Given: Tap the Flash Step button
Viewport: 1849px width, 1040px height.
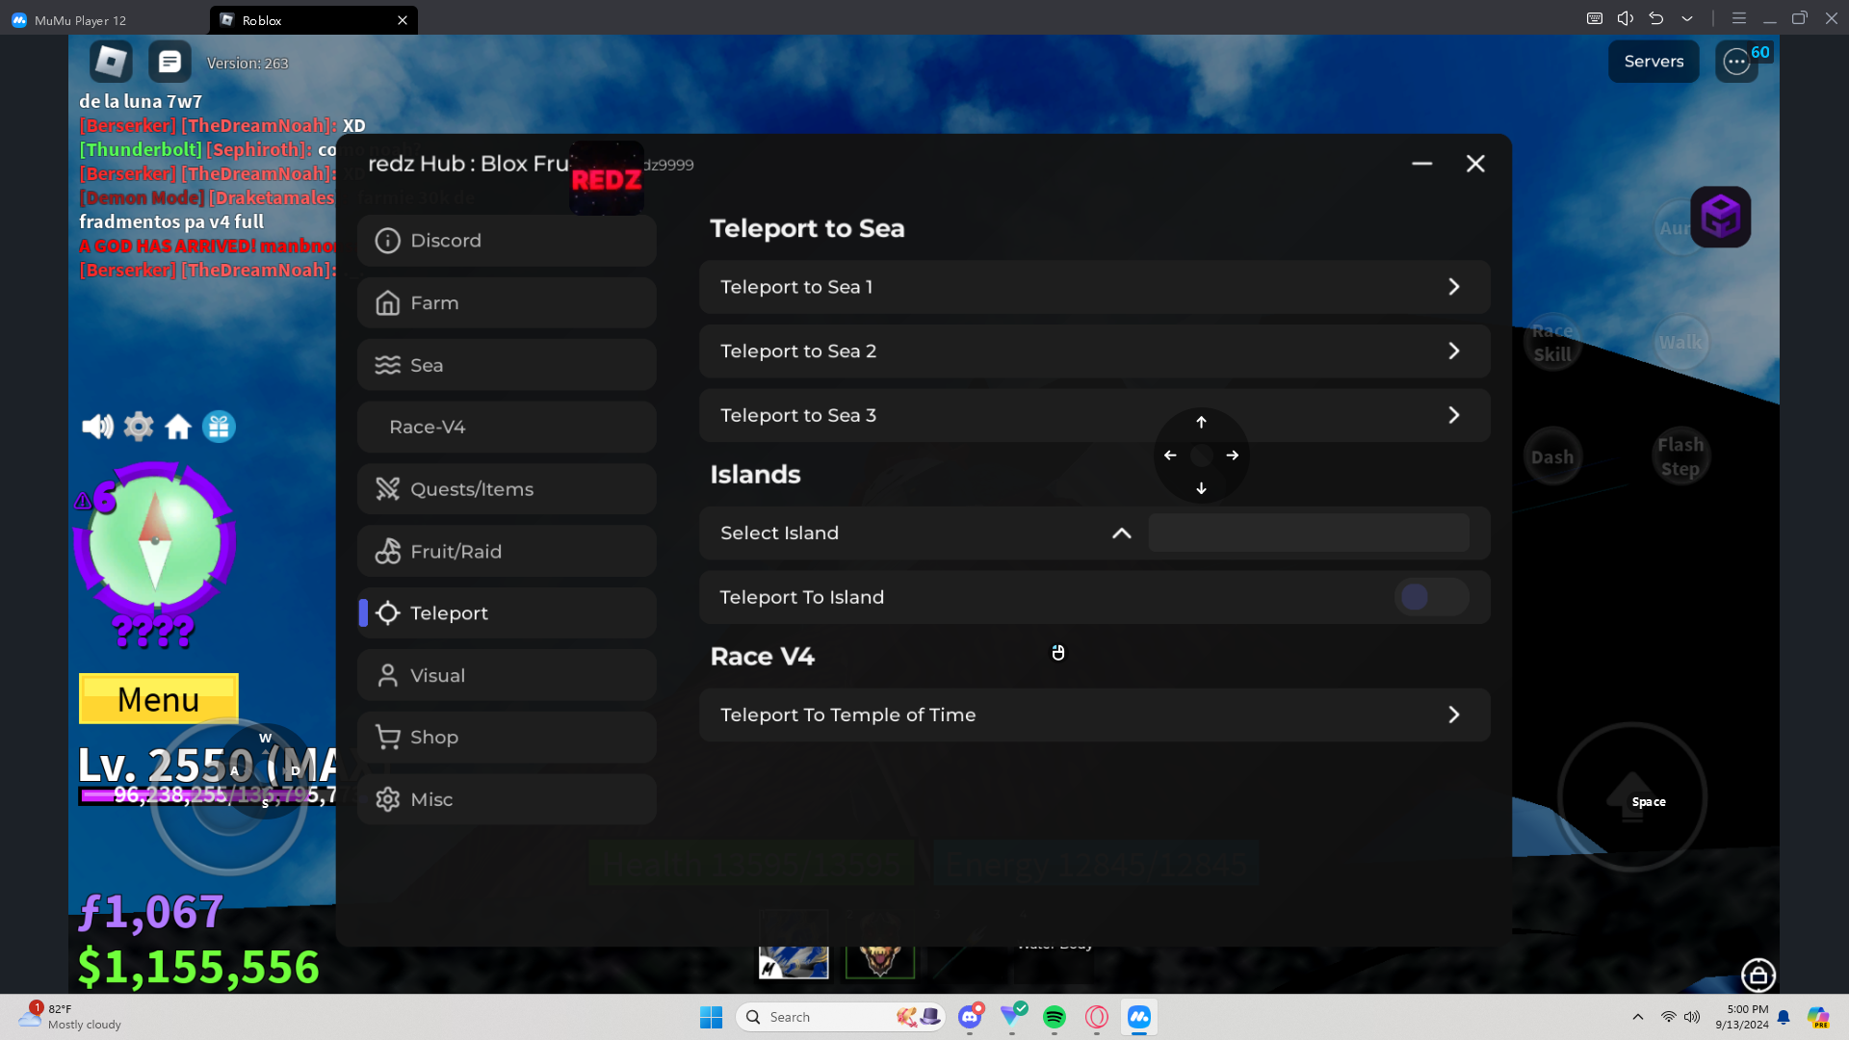Looking at the screenshot, I should pos(1680,456).
